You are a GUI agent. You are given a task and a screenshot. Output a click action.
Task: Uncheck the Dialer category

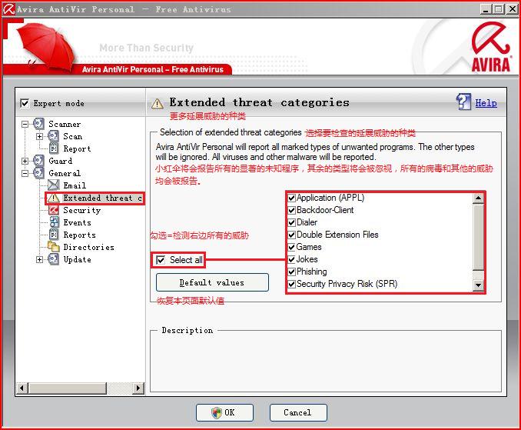[291, 222]
